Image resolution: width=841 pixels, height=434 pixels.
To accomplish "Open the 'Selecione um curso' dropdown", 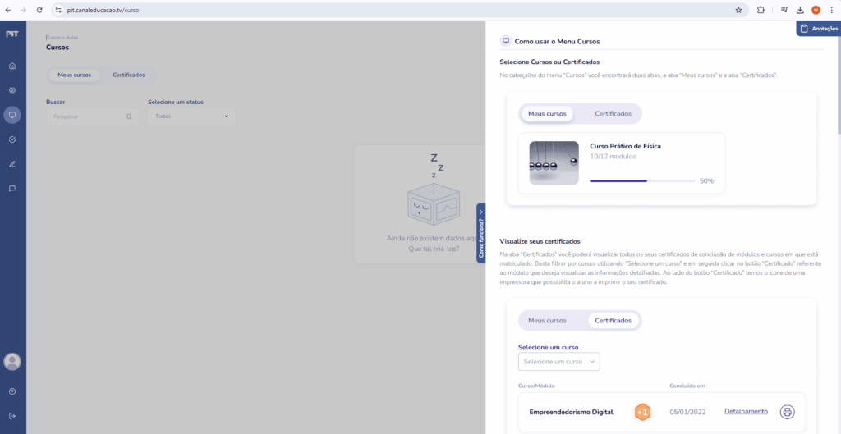I will click(558, 362).
